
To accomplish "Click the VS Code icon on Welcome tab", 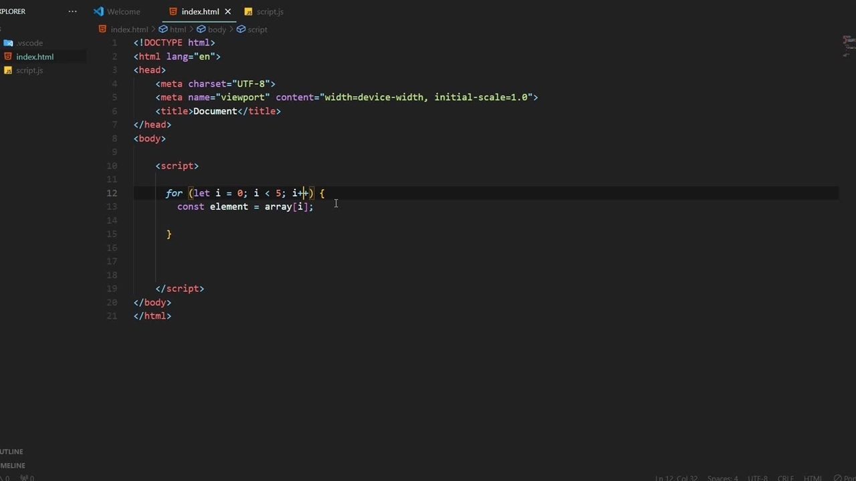I will pos(99,11).
